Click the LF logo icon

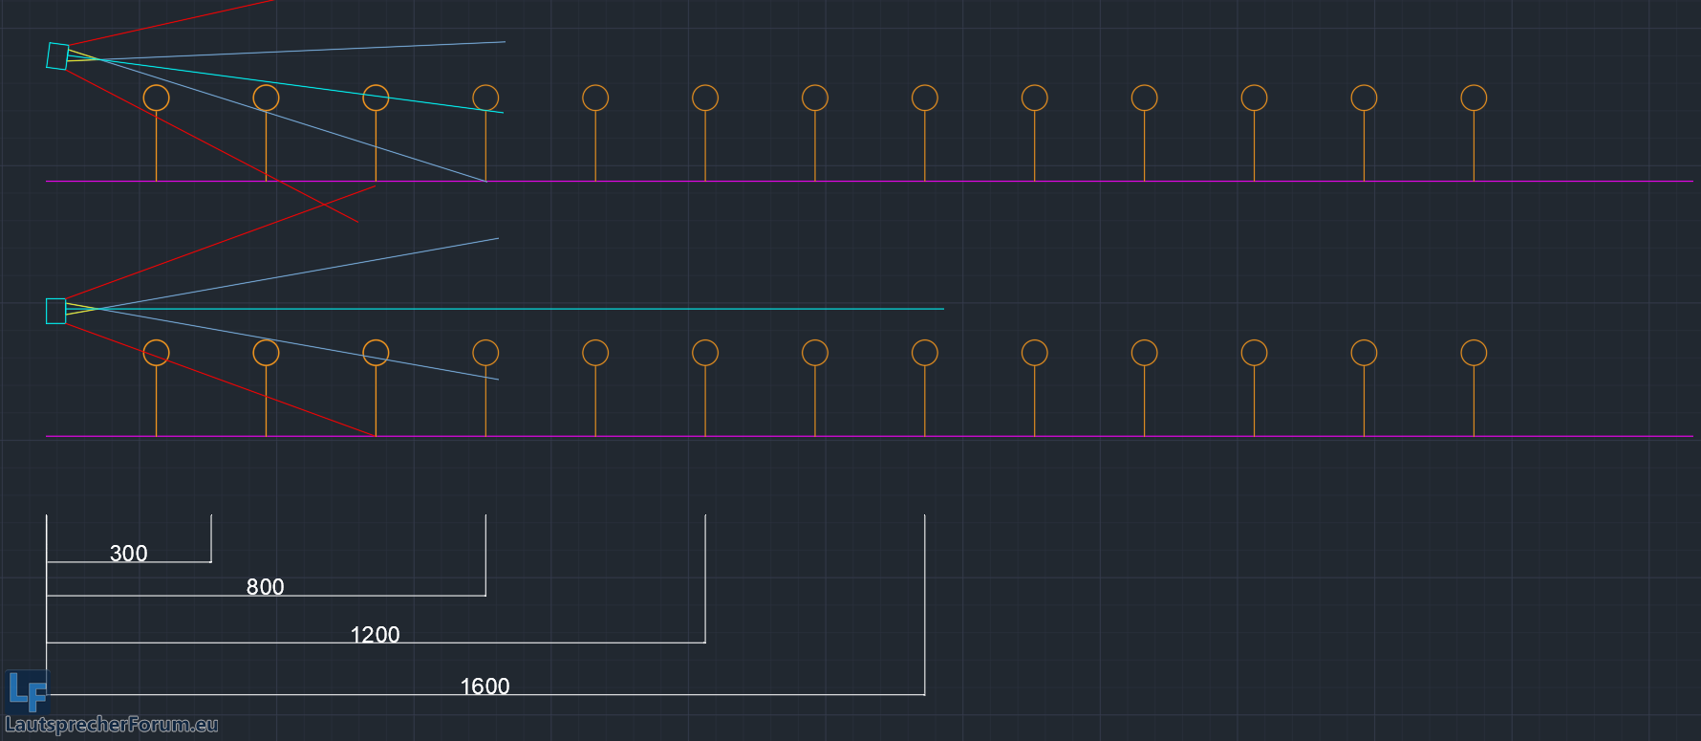click(x=27, y=691)
